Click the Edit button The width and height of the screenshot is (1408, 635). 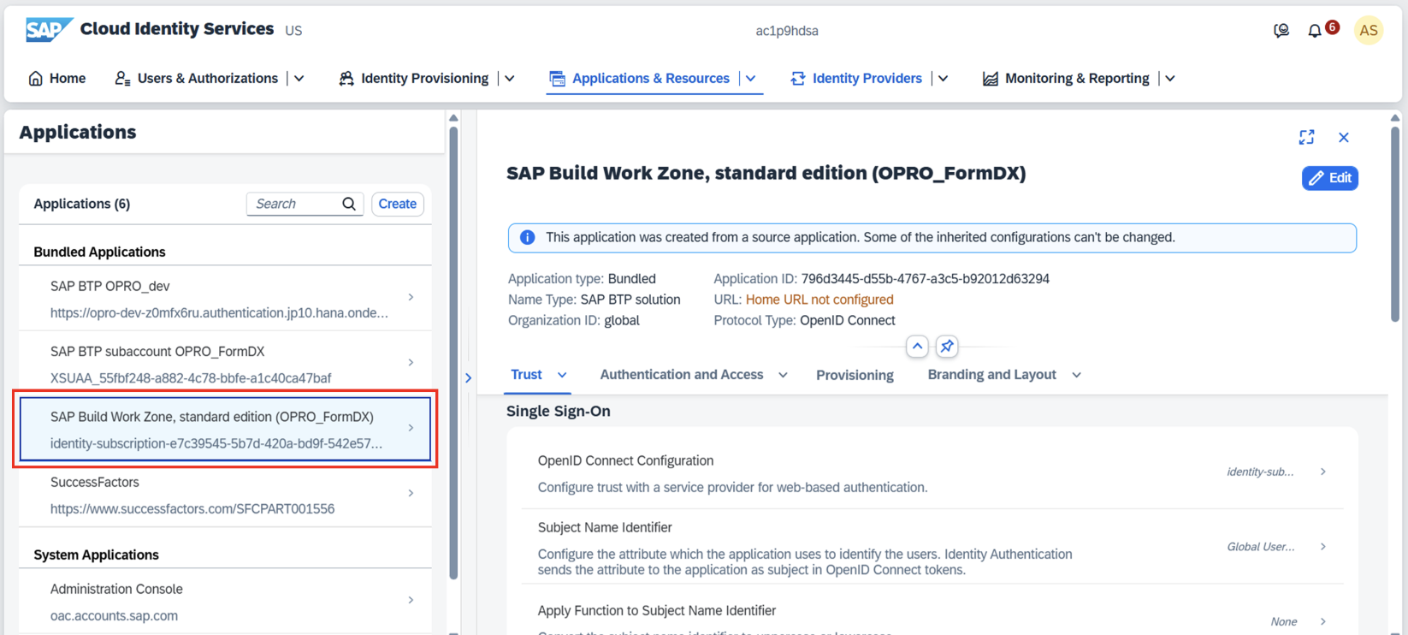click(1329, 178)
